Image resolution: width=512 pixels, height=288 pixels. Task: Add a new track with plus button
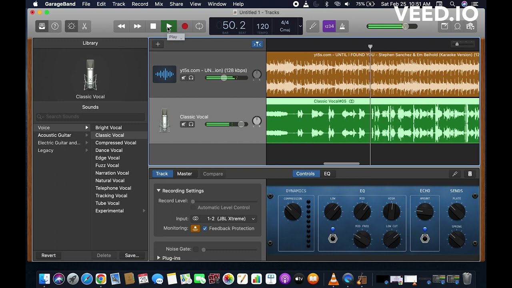[158, 44]
